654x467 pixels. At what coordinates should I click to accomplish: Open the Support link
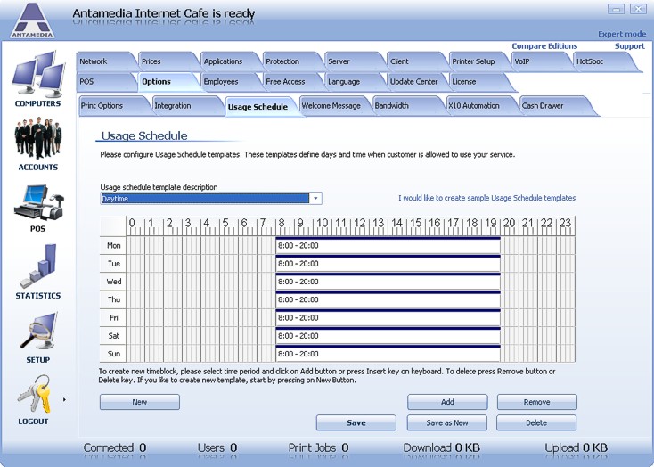(x=630, y=46)
